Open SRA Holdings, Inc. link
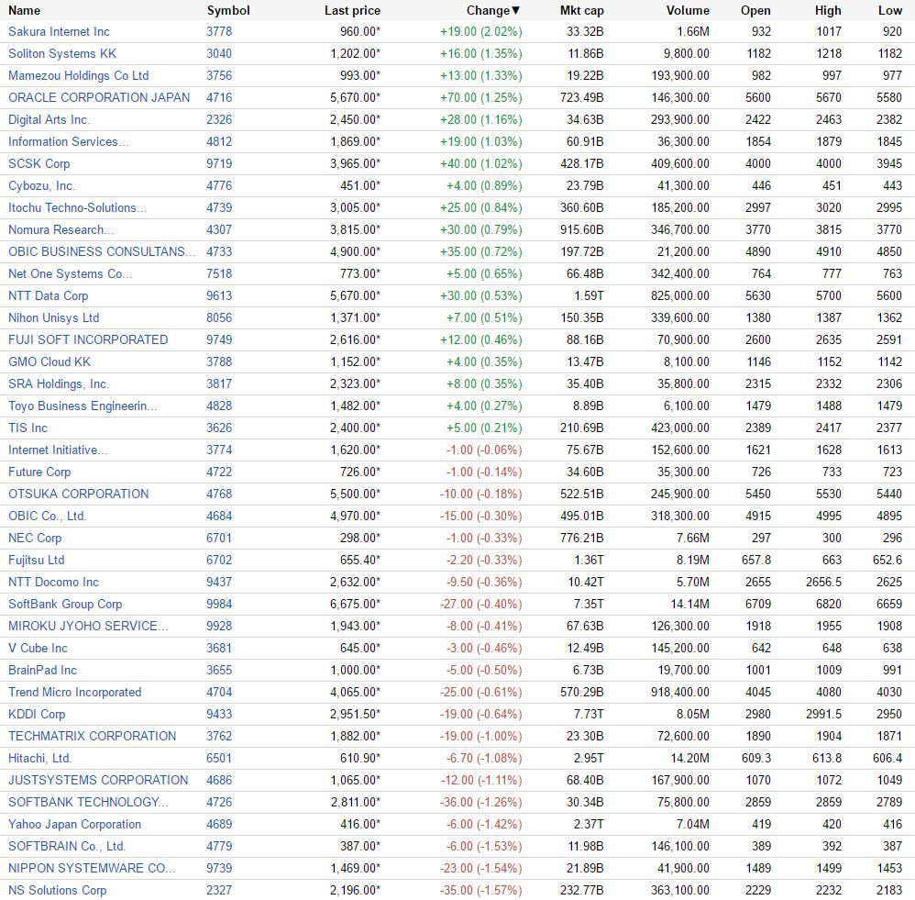 (59, 383)
